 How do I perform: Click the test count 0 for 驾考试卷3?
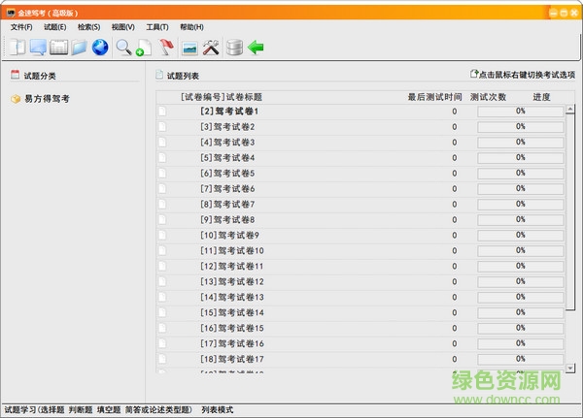tap(455, 143)
